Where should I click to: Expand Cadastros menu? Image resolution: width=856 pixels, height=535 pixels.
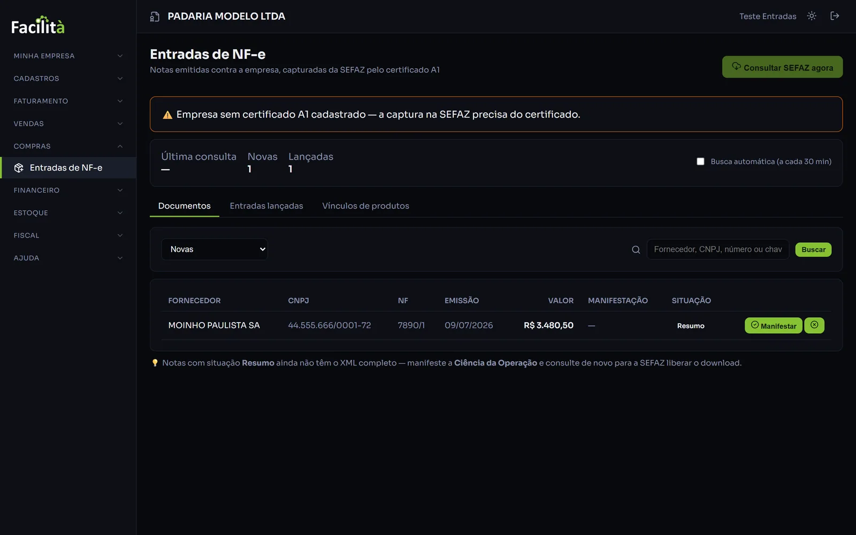tap(68, 78)
